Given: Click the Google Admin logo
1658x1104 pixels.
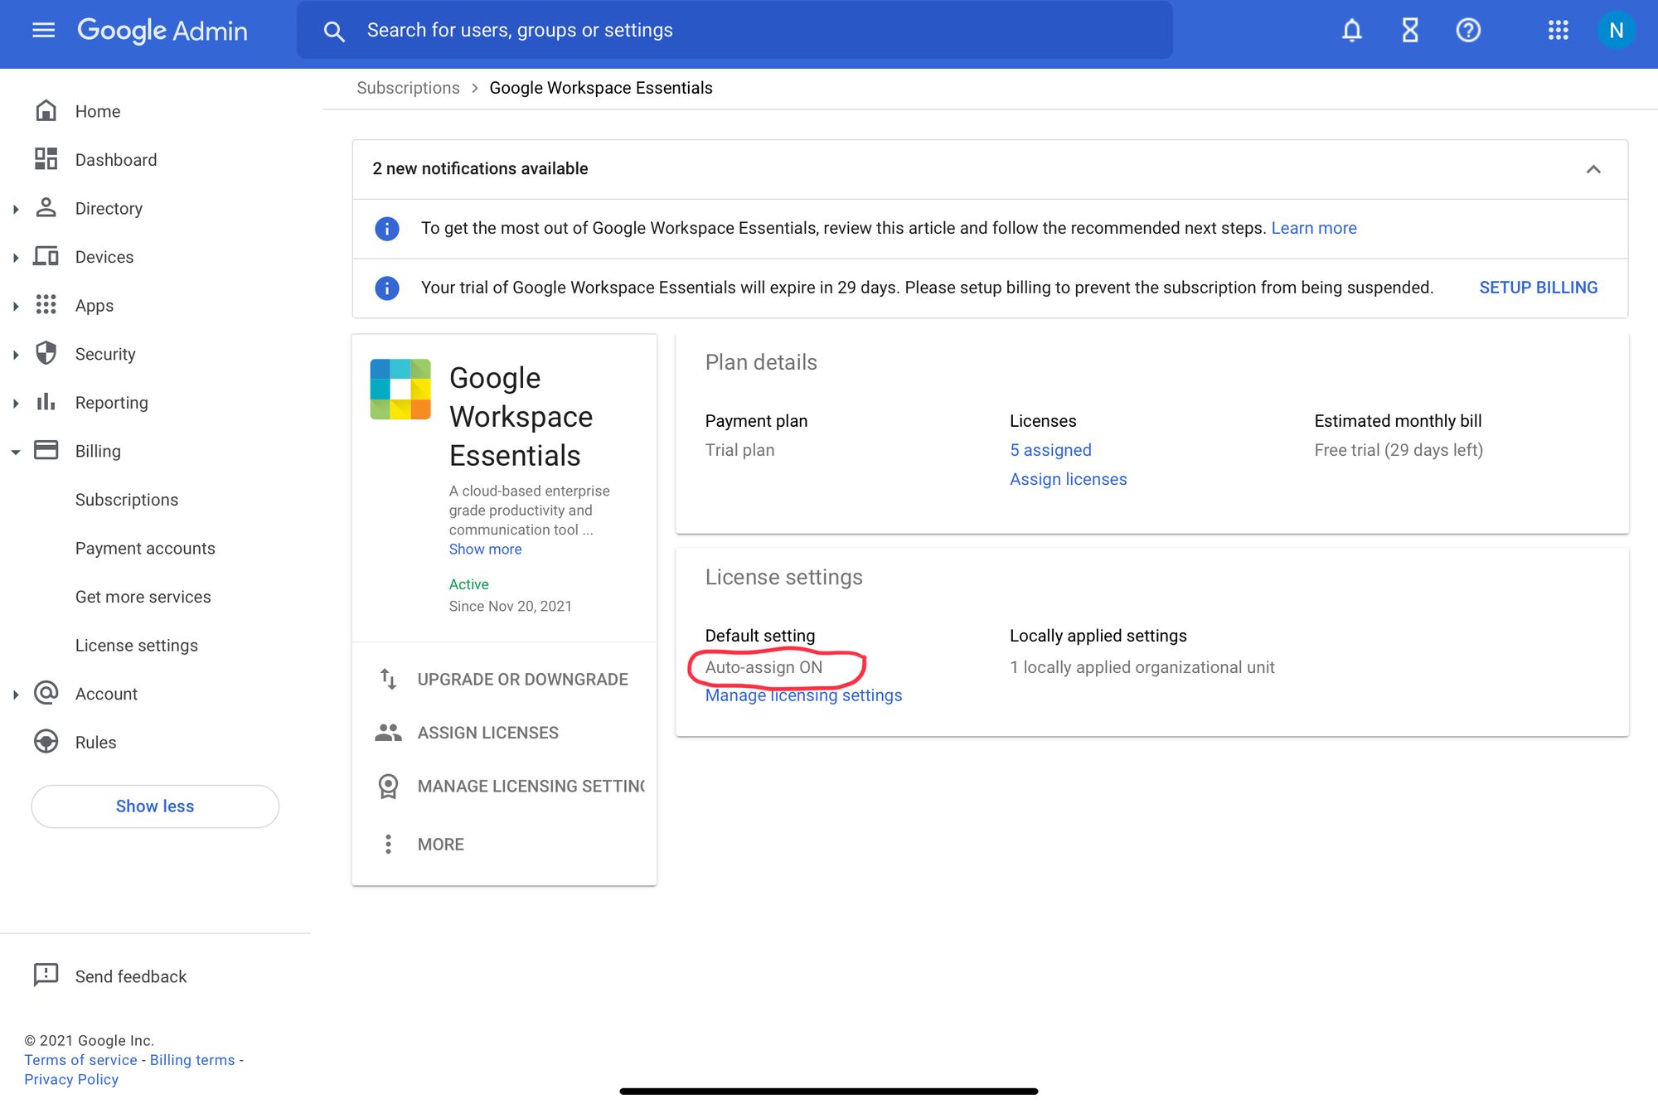Looking at the screenshot, I should [162, 31].
